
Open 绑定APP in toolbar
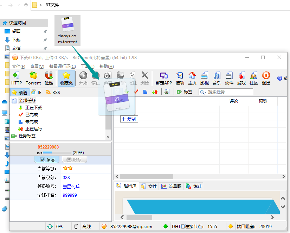164,78
